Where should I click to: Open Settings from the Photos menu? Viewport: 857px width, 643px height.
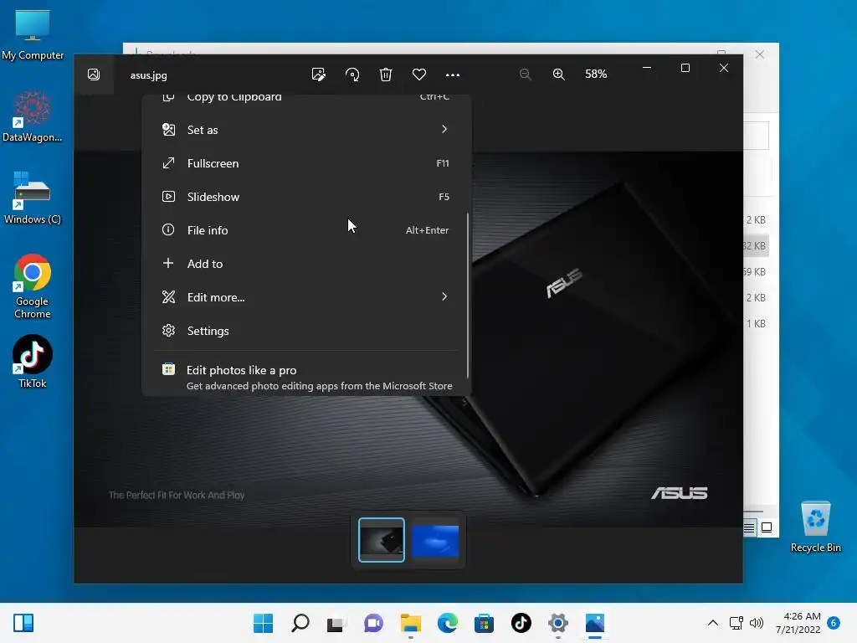click(306, 331)
